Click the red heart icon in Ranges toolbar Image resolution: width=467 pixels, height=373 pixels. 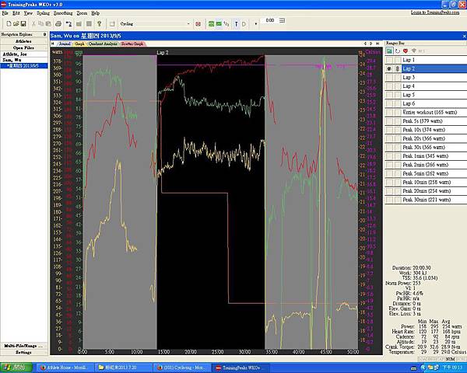pos(406,51)
